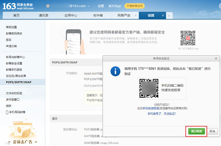
Task: Open 来信分类 in the sidebar
Action: 11,46
